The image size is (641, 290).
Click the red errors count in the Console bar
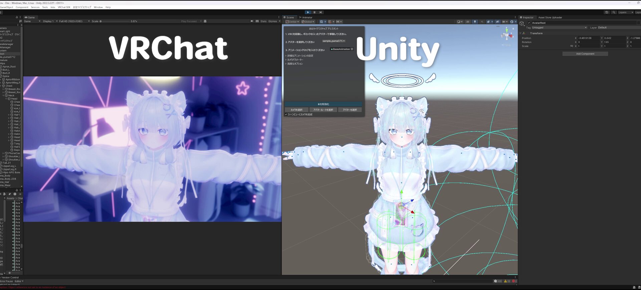pos(514,281)
